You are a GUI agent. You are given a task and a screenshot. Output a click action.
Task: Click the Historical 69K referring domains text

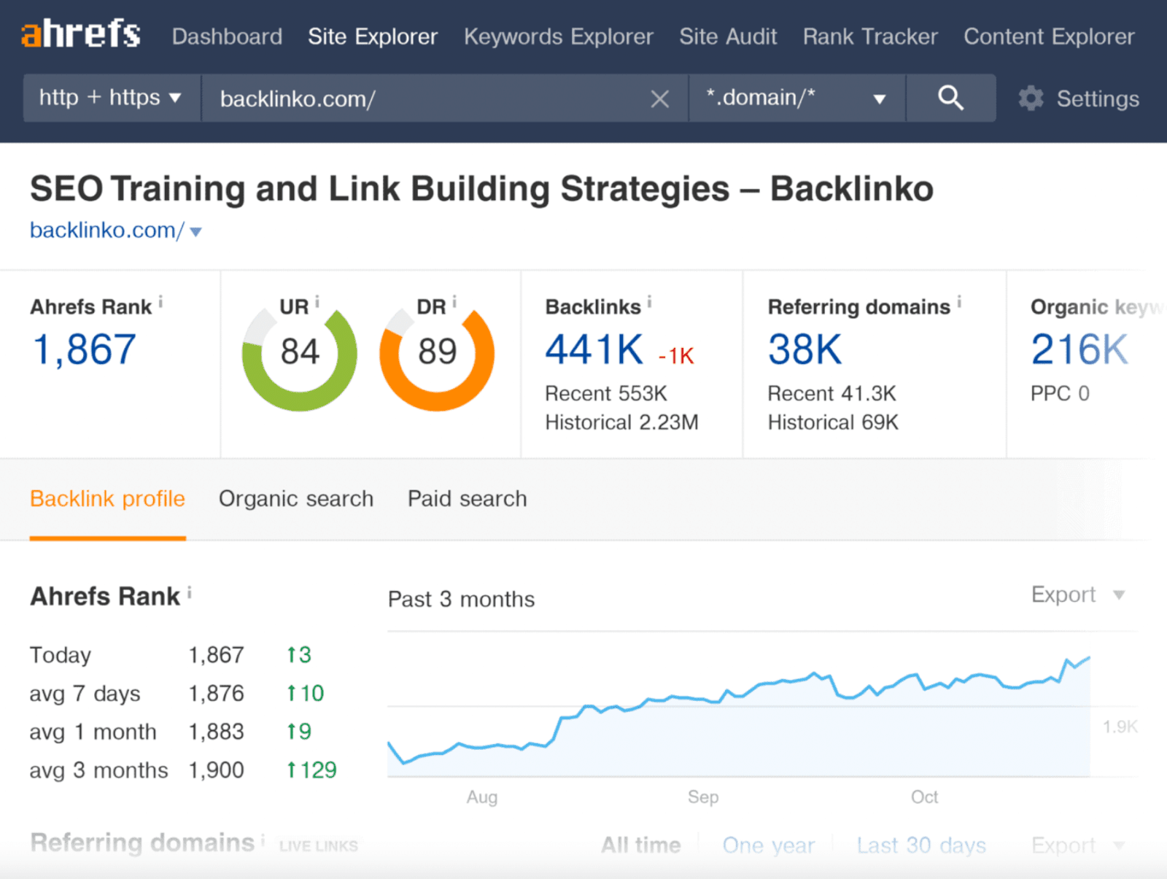(x=833, y=422)
